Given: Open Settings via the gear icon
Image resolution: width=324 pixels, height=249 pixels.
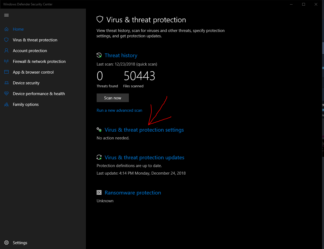Looking at the screenshot, I should pos(6,243).
